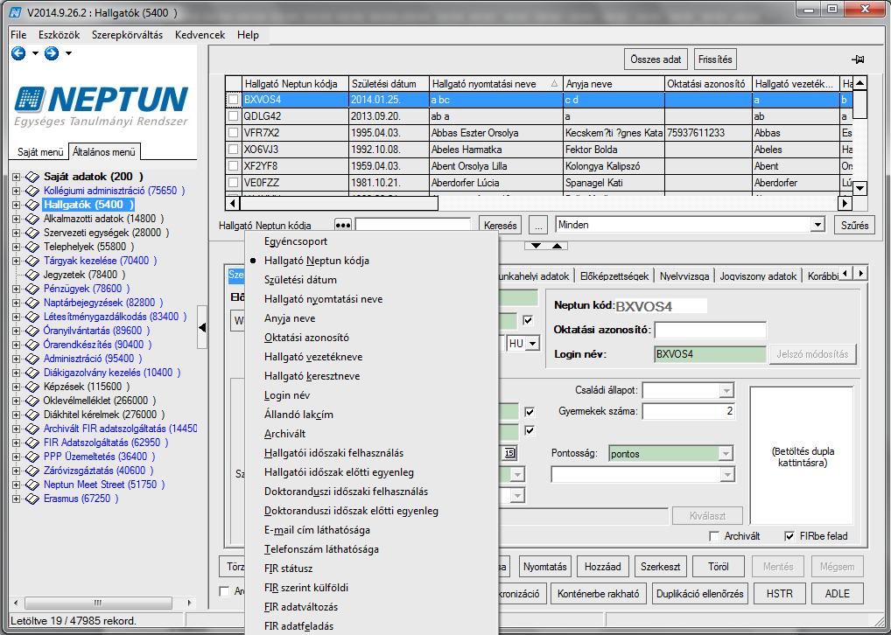
Task: Open the HU language dropdown
Action: (x=533, y=344)
